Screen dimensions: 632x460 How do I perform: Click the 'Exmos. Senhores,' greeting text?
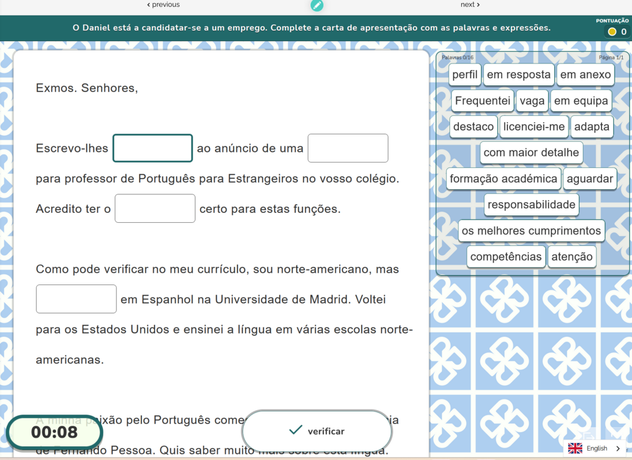pos(87,88)
